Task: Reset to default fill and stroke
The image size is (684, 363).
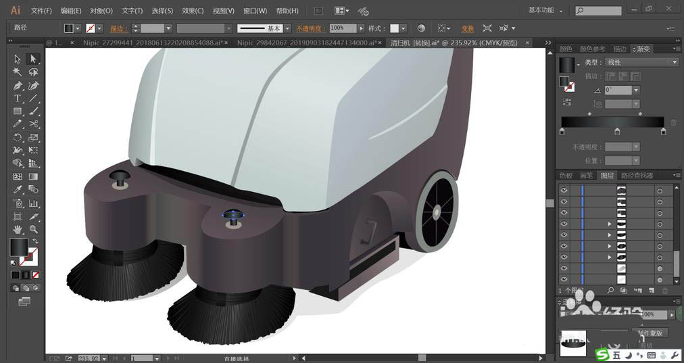Action: [x=13, y=263]
